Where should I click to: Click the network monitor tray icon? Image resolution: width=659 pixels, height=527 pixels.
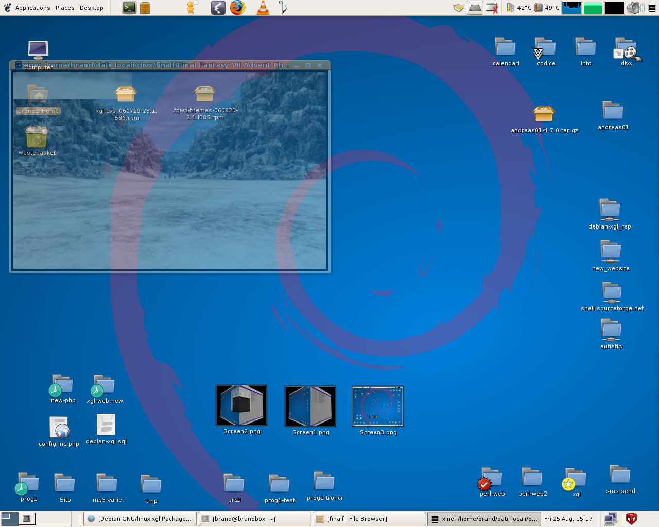[x=611, y=519]
